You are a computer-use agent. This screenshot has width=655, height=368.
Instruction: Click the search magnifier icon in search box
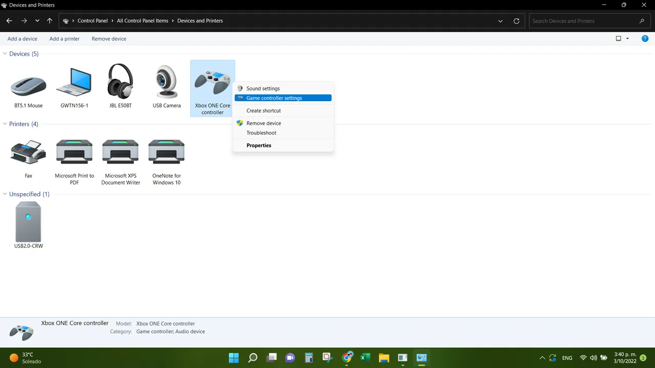(x=642, y=21)
